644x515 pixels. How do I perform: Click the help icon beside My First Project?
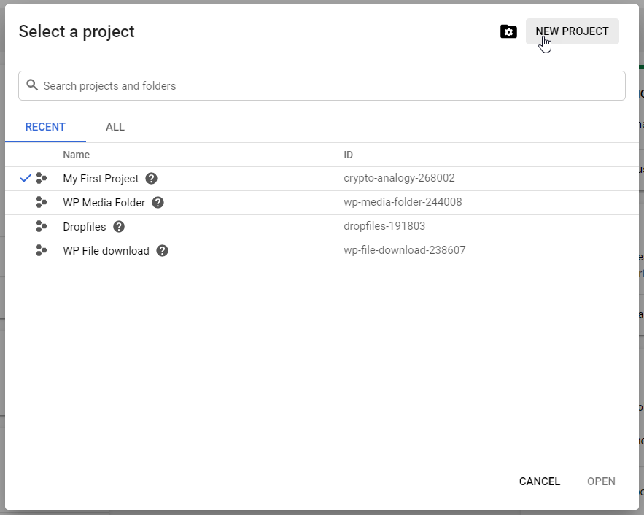152,179
